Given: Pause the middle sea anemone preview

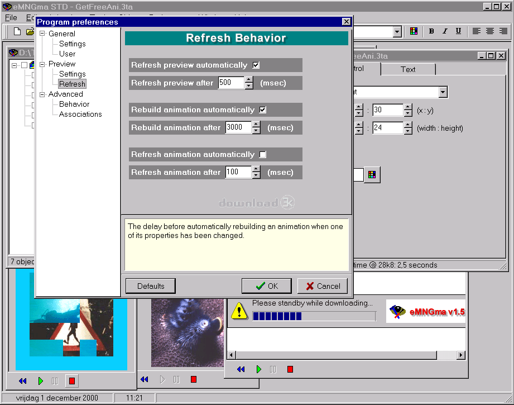Looking at the screenshot, I should tap(176, 380).
